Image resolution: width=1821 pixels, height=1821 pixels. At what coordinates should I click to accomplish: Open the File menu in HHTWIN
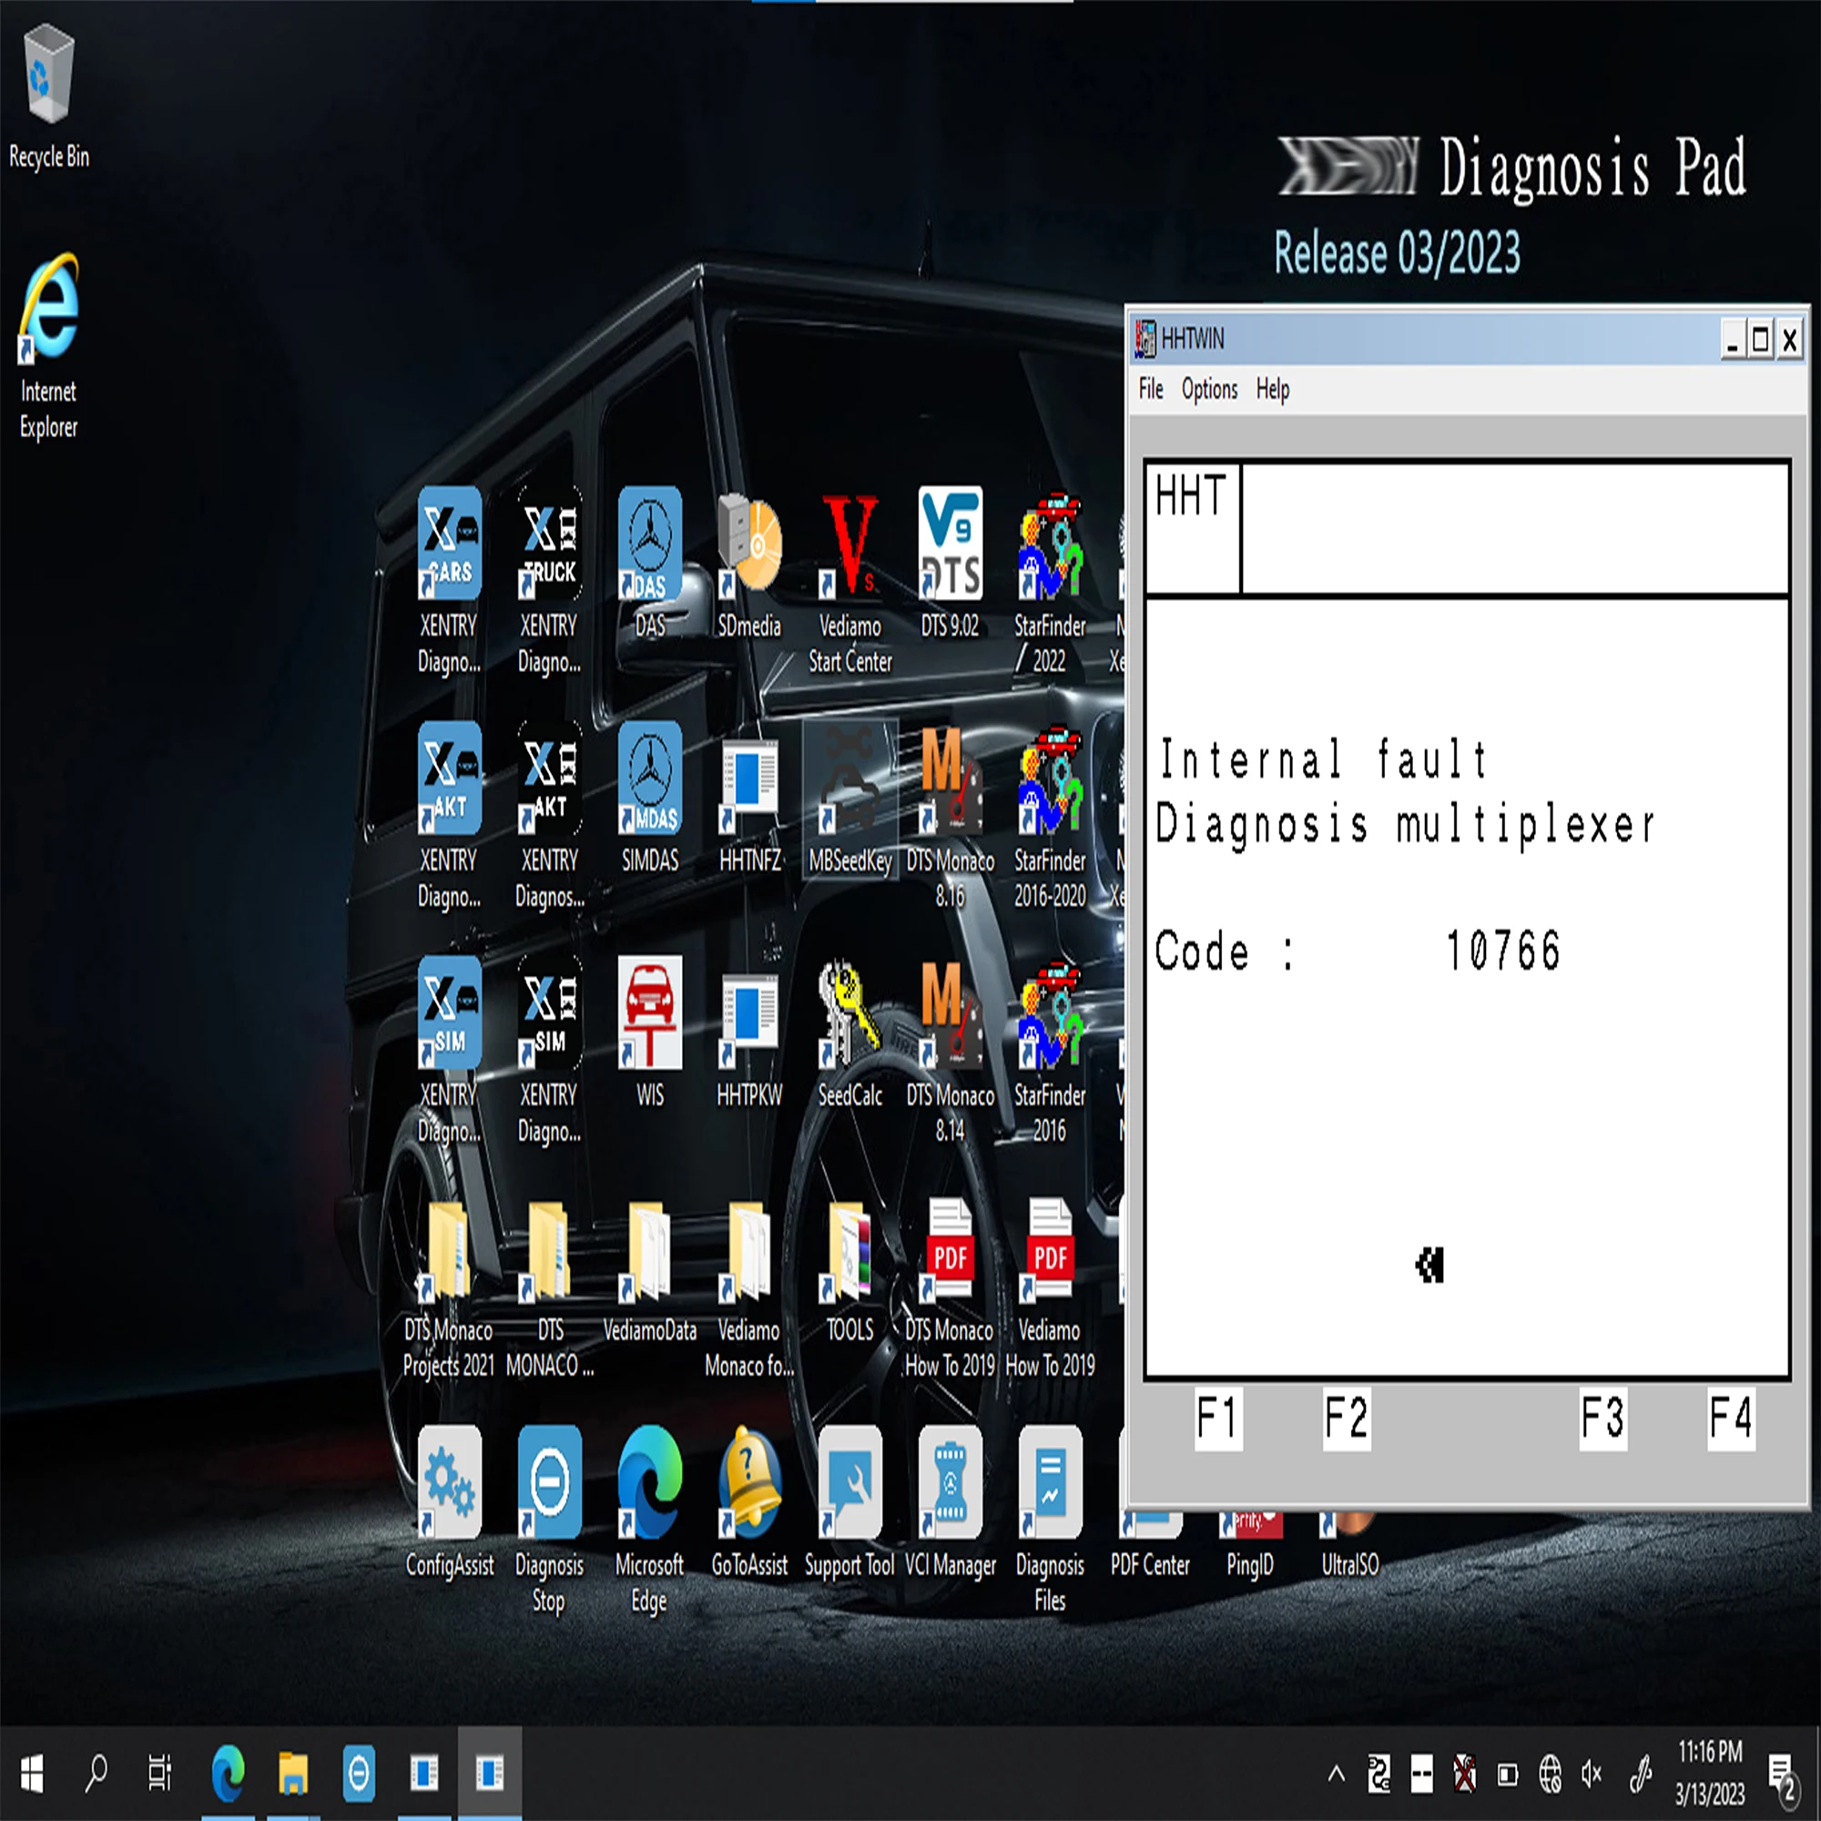tap(1151, 390)
